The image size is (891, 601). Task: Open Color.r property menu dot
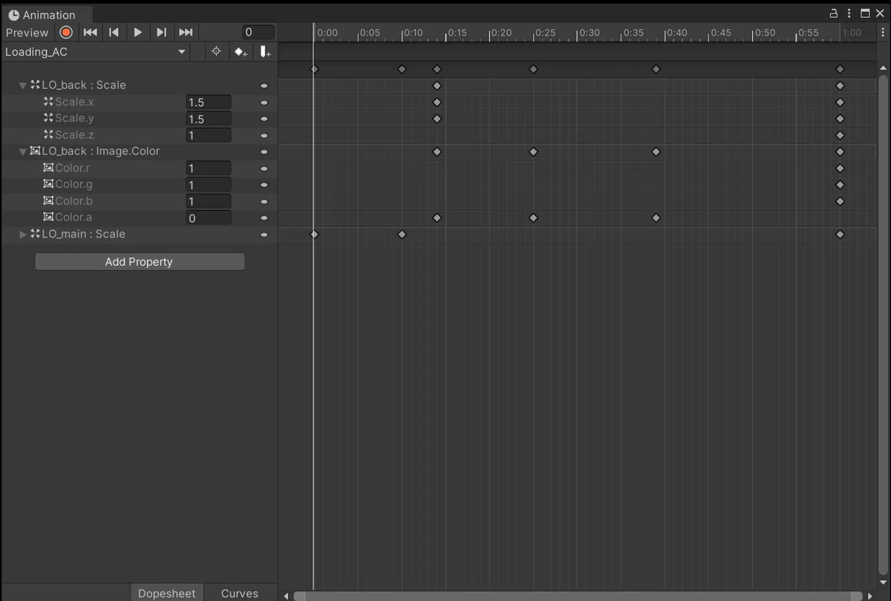click(264, 168)
